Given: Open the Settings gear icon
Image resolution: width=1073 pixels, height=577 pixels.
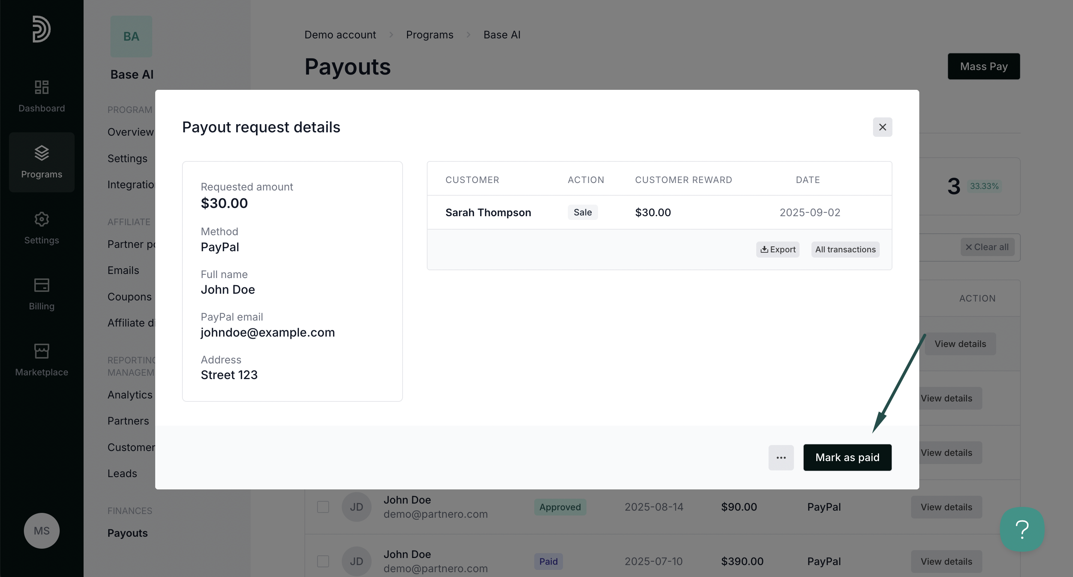Looking at the screenshot, I should click(x=42, y=219).
